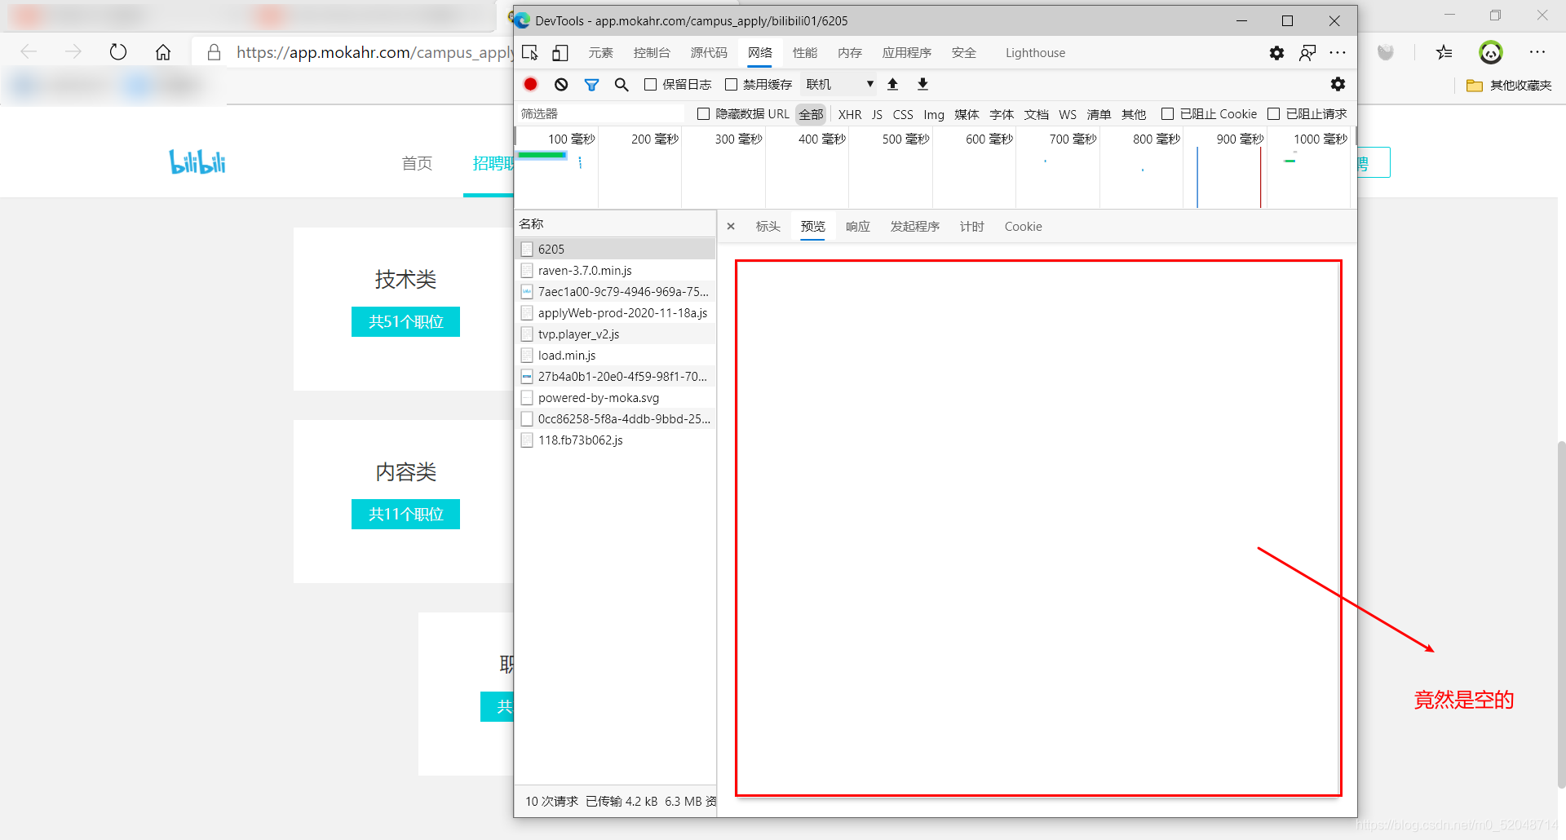Open the Lighthouse tab
1566x840 pixels.
coord(1035,53)
